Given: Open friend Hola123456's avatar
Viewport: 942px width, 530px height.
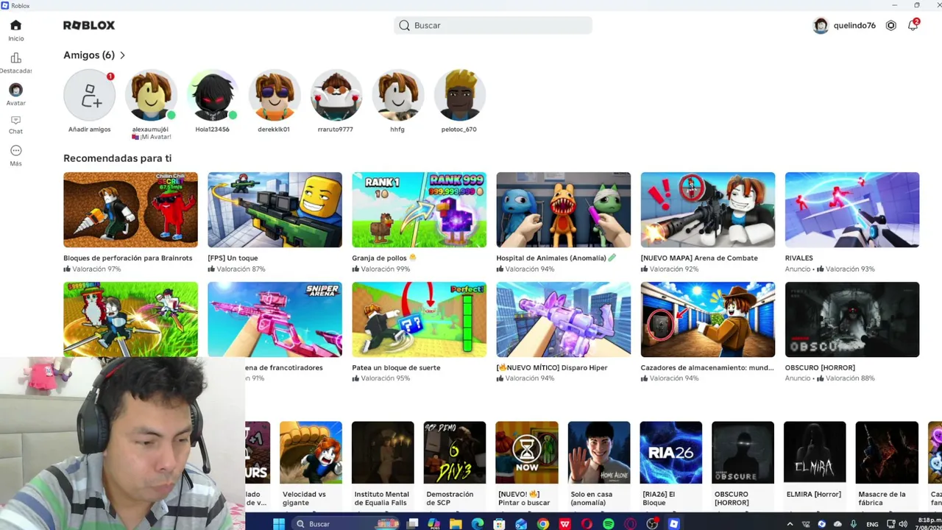Looking at the screenshot, I should click(213, 95).
